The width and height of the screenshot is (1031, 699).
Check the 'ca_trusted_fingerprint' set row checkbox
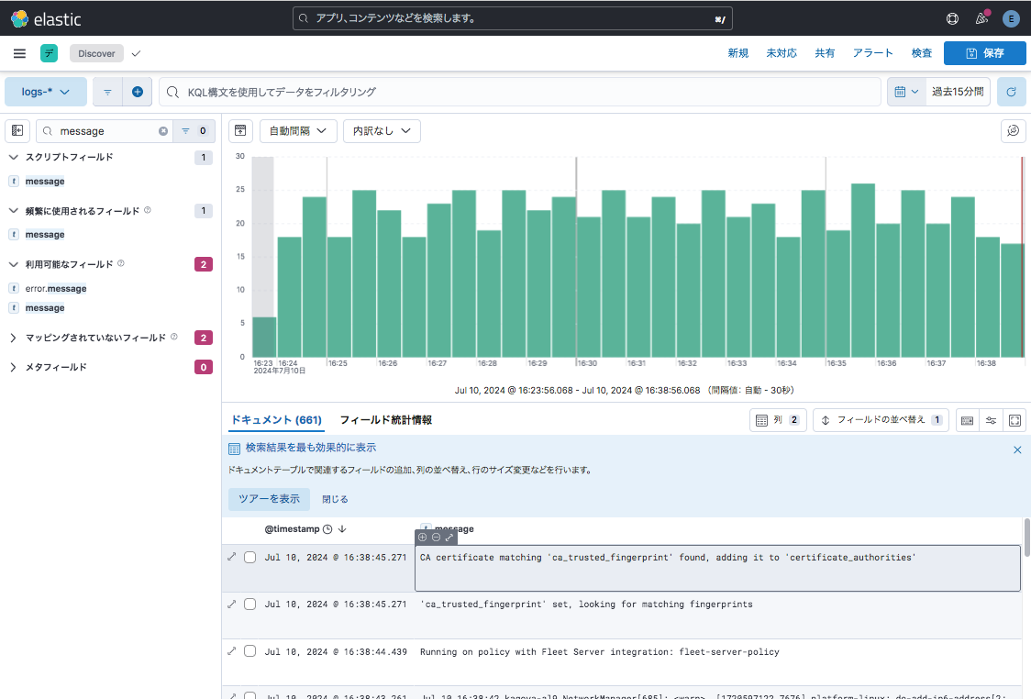click(250, 605)
